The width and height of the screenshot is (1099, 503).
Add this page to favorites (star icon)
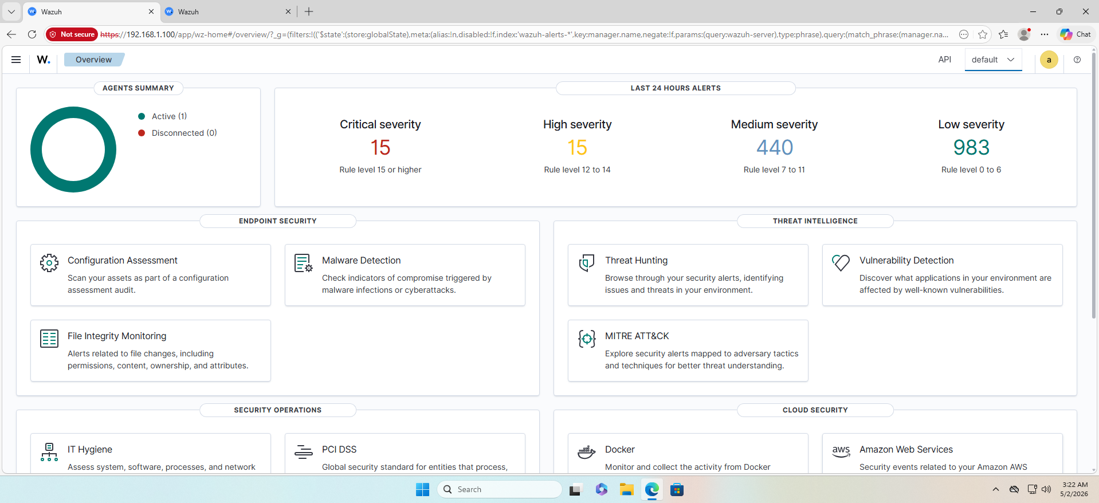pyautogui.click(x=983, y=34)
